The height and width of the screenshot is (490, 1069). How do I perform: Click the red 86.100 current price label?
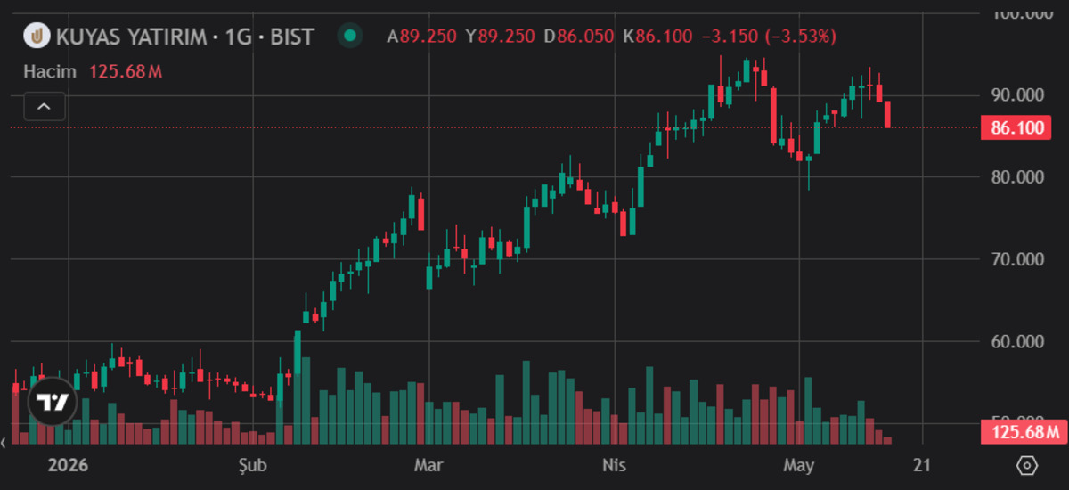pyautogui.click(x=1017, y=127)
